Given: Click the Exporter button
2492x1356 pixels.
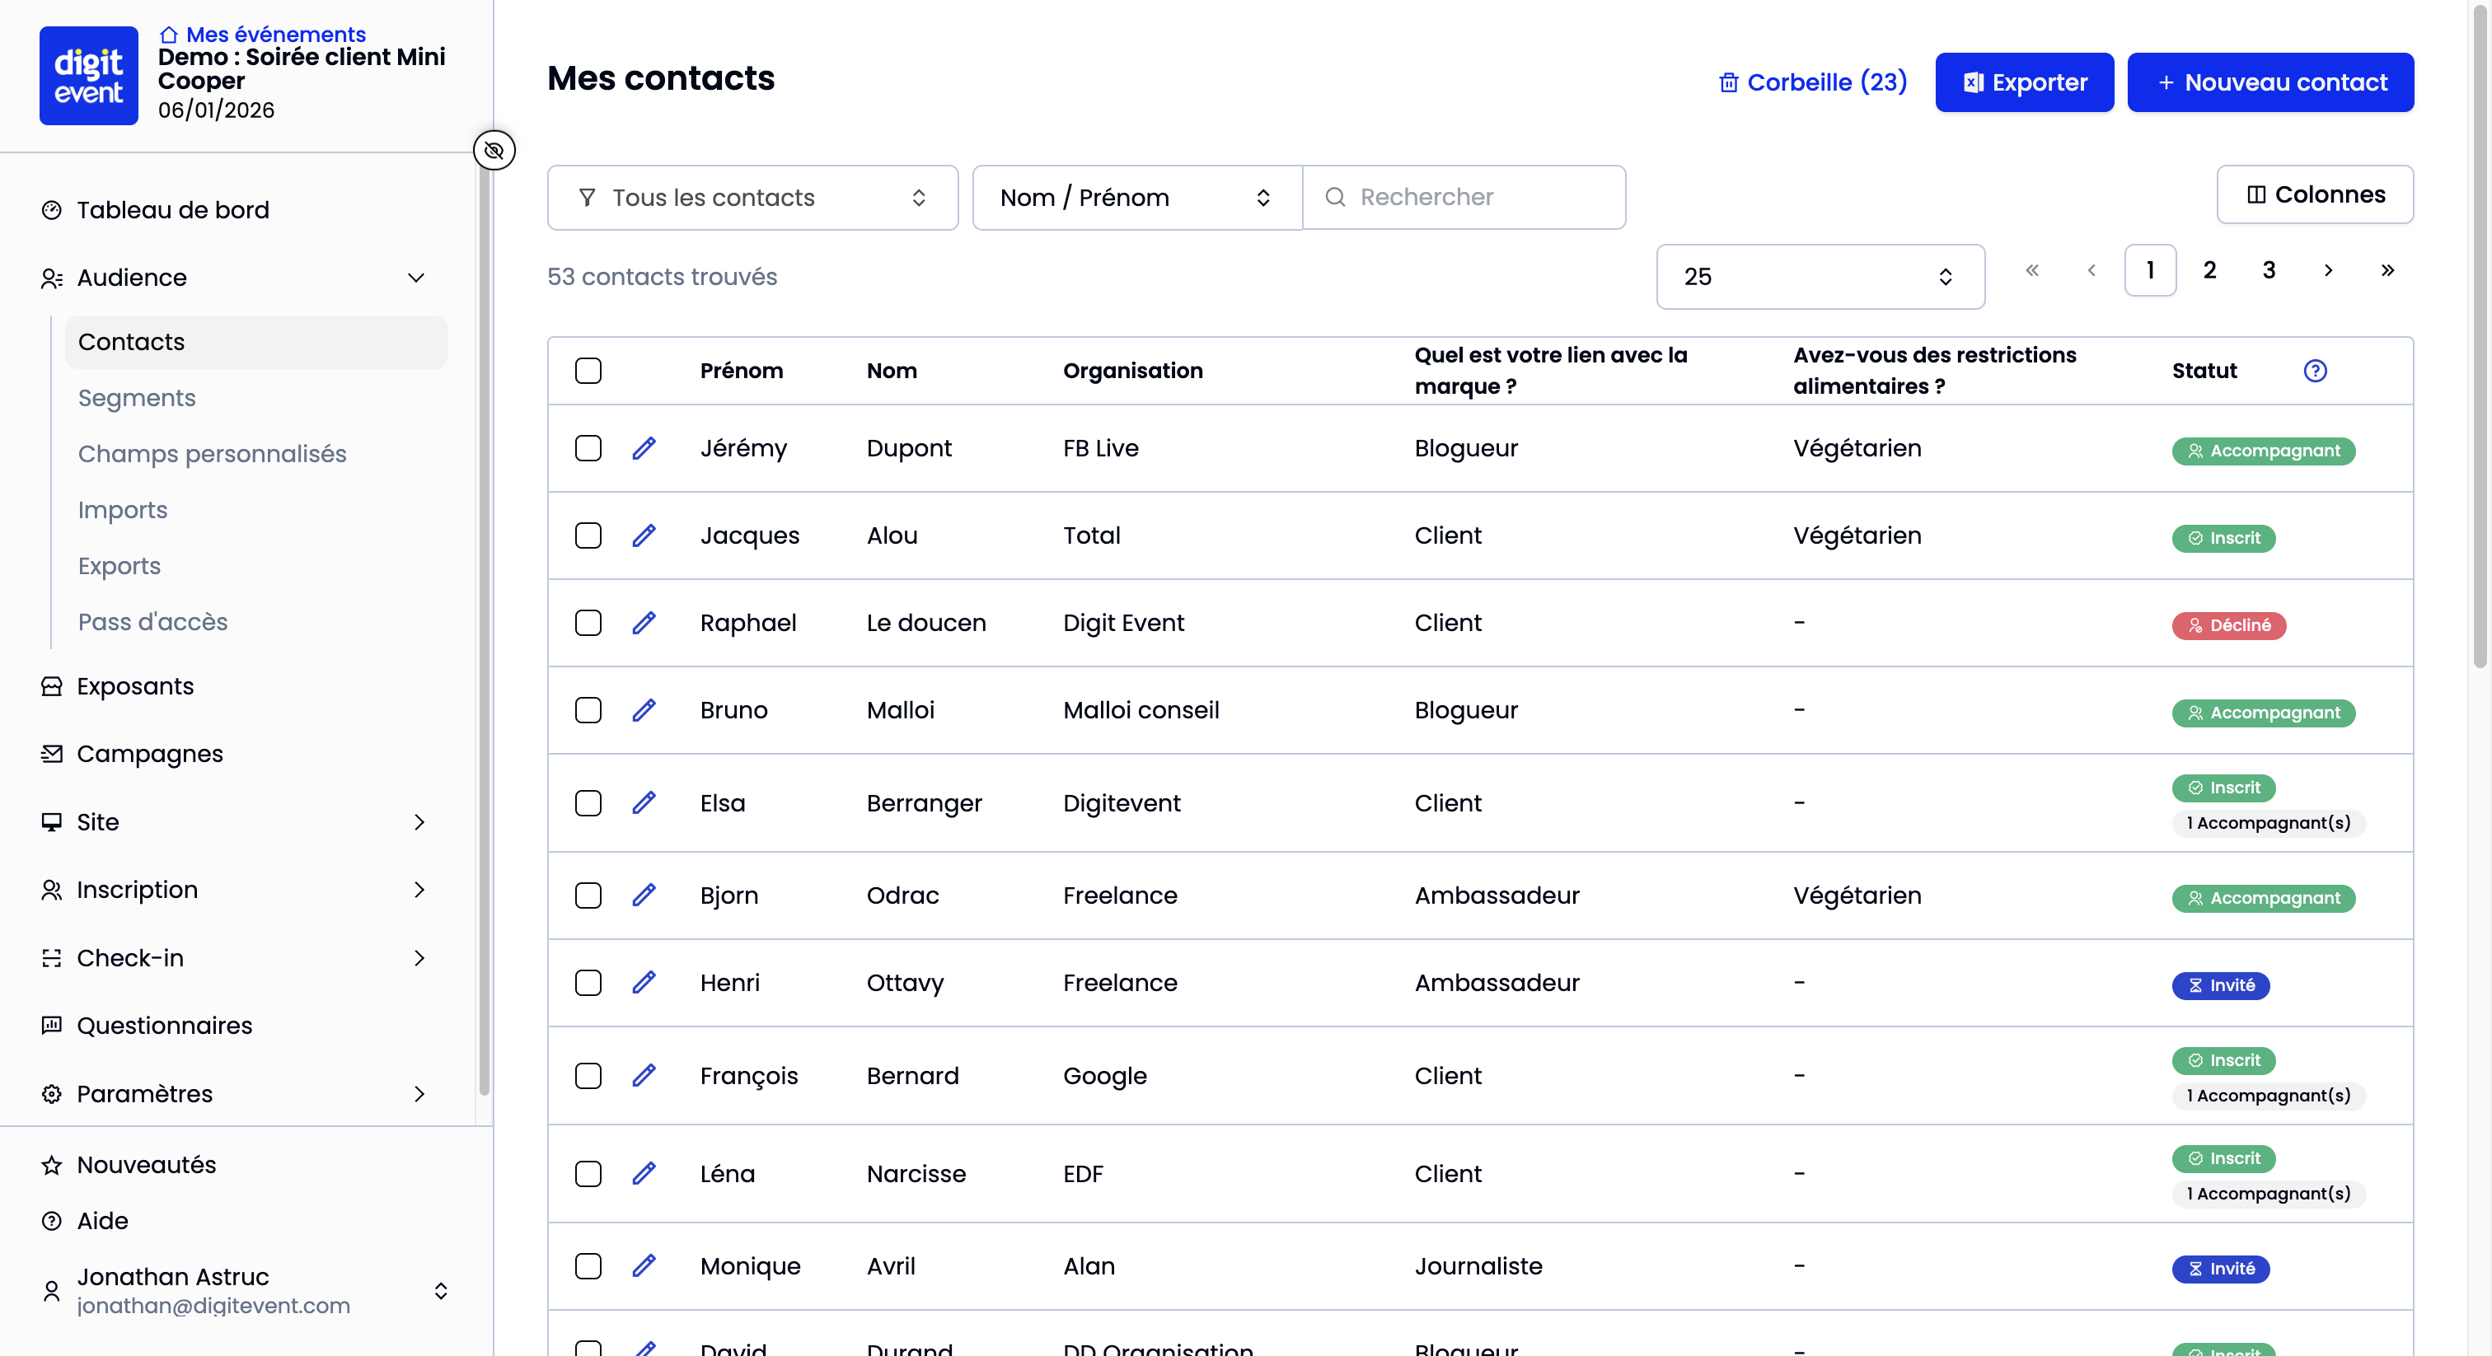Looking at the screenshot, I should coord(2024,82).
